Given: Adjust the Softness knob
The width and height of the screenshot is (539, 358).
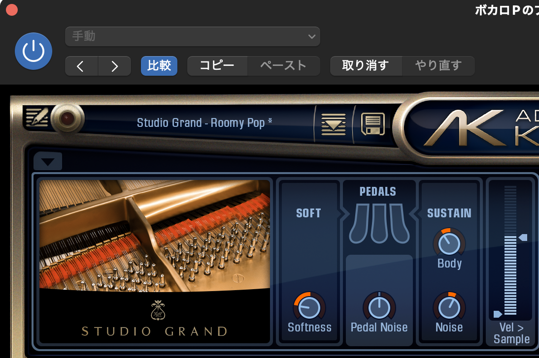Looking at the screenshot, I should point(309,306).
